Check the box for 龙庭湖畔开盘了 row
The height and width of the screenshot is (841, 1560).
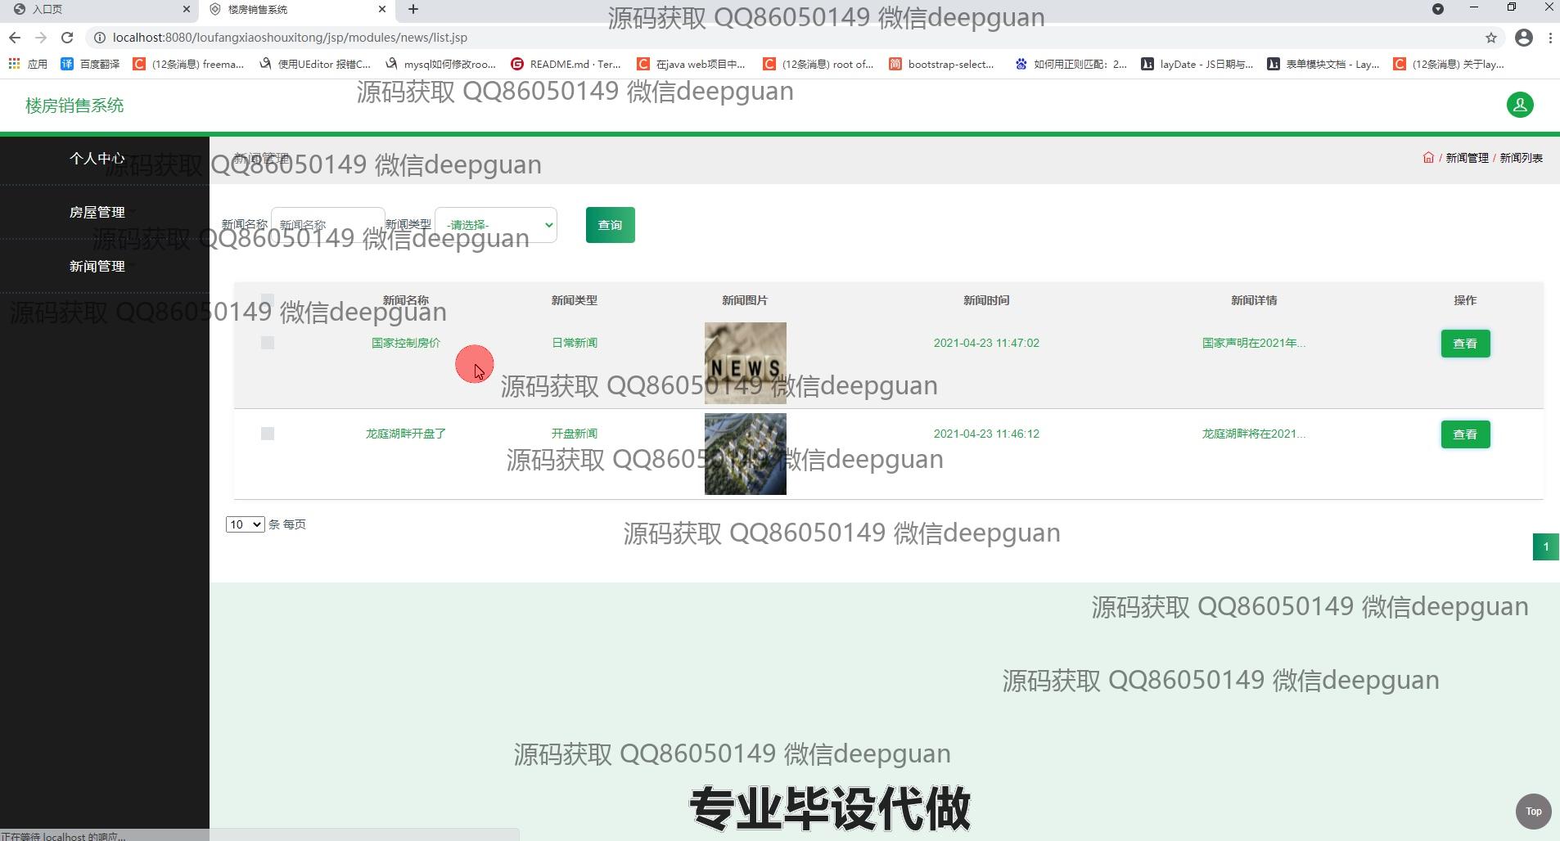click(268, 434)
